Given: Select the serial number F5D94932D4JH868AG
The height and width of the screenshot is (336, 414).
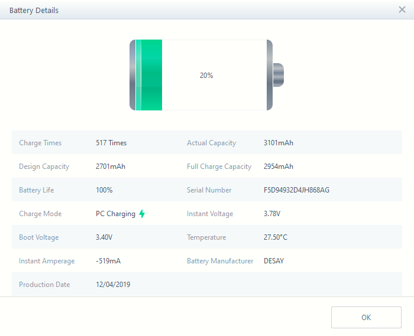Looking at the screenshot, I should point(296,190).
